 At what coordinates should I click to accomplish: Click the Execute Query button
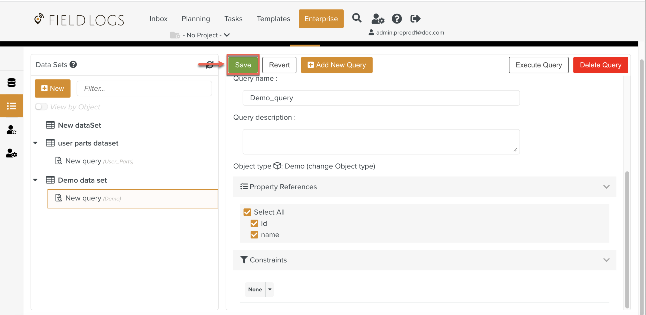tap(538, 65)
